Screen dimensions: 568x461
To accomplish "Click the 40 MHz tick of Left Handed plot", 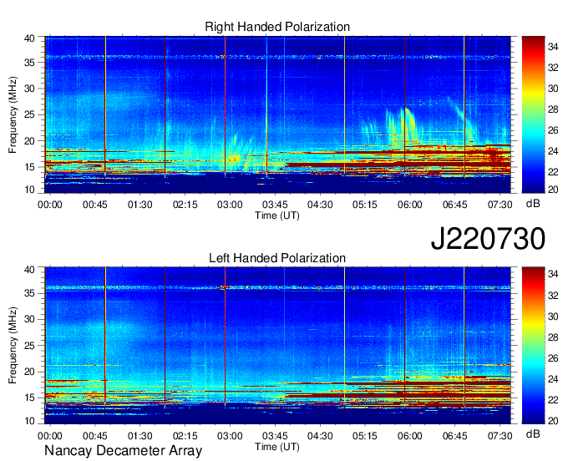I will 30,270.
